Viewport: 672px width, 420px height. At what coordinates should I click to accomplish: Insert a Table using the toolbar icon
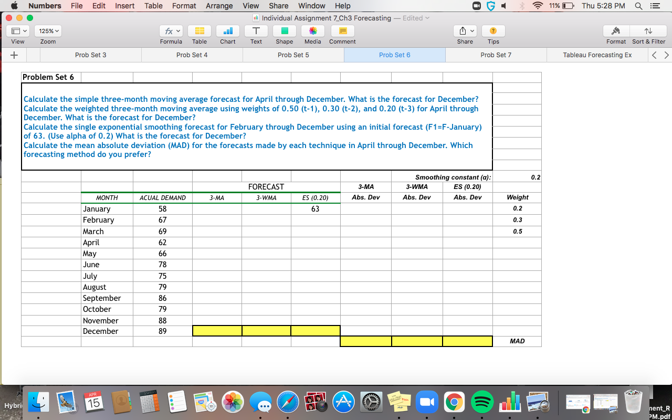(x=199, y=31)
